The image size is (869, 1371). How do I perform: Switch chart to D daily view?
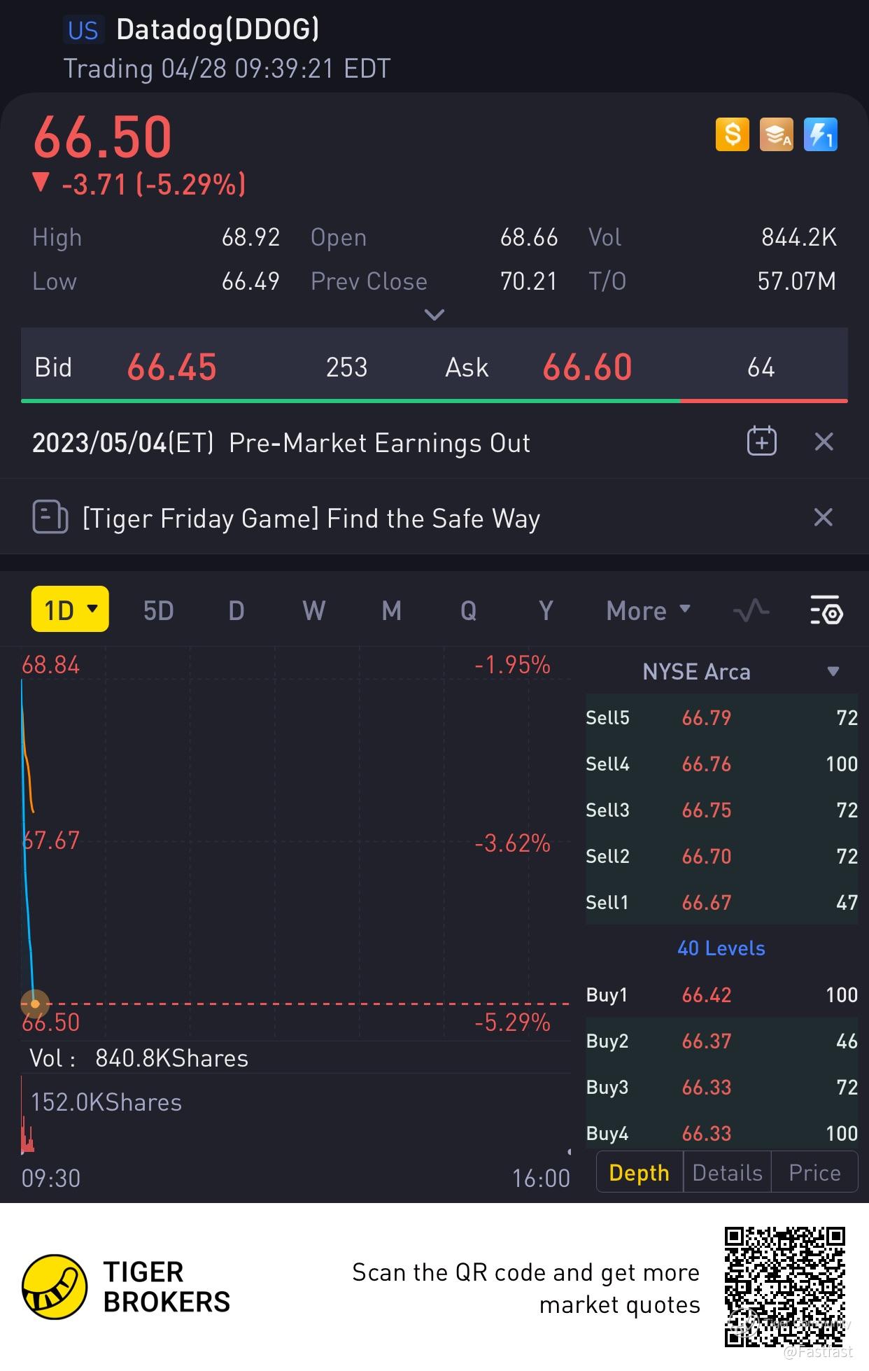point(236,611)
